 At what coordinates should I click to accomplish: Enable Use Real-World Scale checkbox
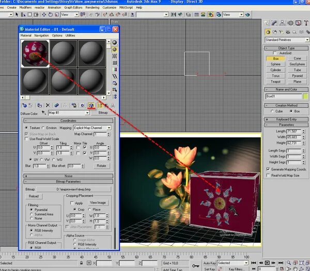26,139
